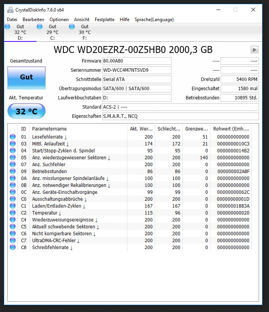
Task: Click the CrystalDiskInfo title bar icon
Action: 10,10
